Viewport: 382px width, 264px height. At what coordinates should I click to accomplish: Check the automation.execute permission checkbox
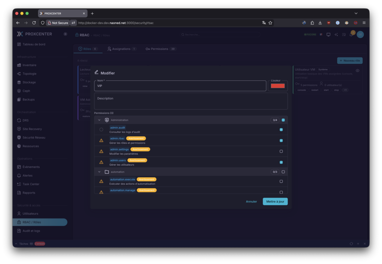coord(281,181)
